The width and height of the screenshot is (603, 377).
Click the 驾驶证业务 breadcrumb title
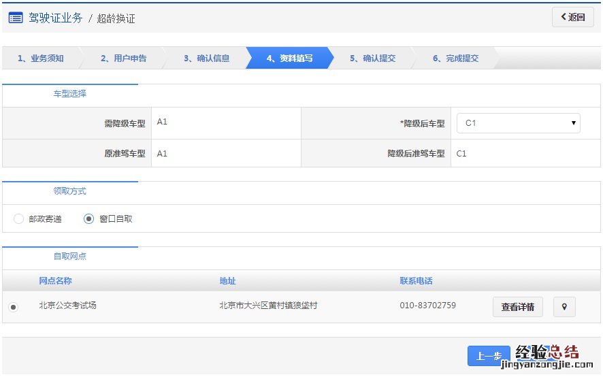55,18
